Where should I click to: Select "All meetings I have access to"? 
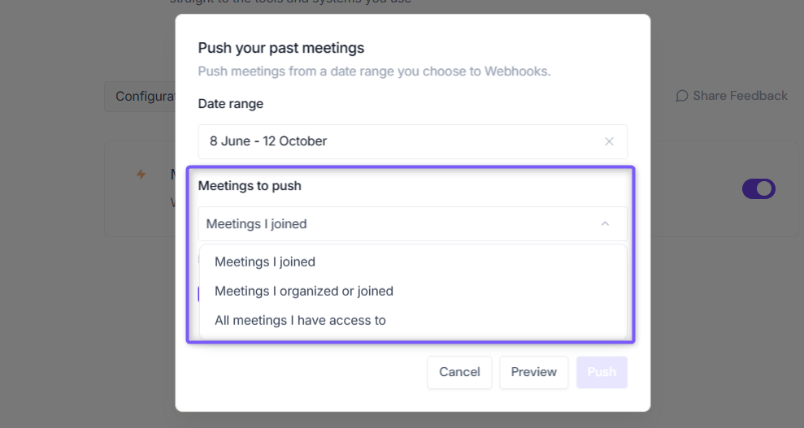click(300, 320)
